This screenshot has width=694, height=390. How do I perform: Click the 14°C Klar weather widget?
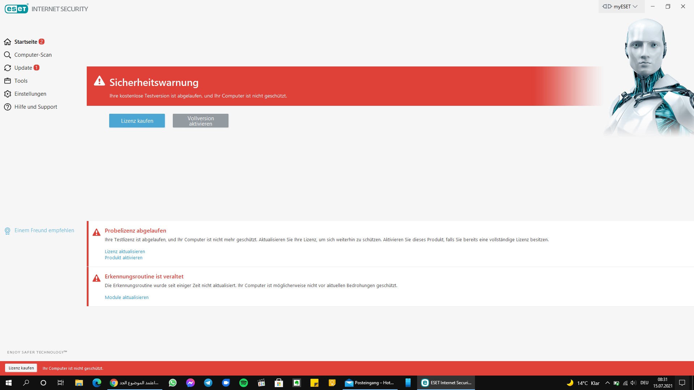[583, 383]
